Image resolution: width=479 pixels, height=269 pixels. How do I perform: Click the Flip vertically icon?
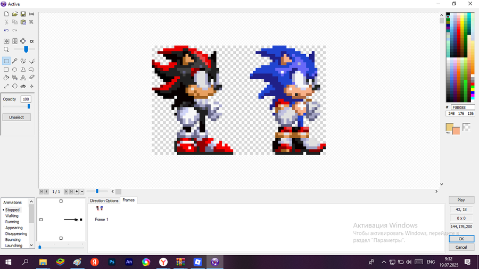tap(15, 41)
